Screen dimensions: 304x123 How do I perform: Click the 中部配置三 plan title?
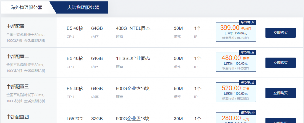coord(18,87)
